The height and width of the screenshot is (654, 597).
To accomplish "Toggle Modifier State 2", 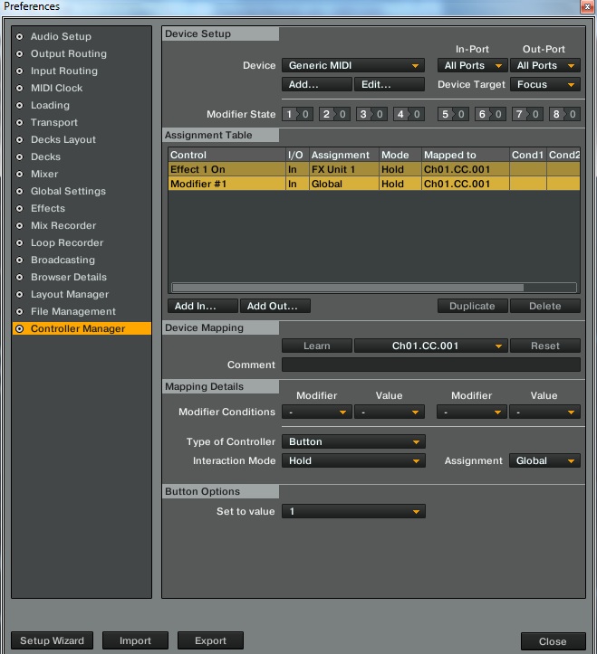I will pyautogui.click(x=334, y=114).
